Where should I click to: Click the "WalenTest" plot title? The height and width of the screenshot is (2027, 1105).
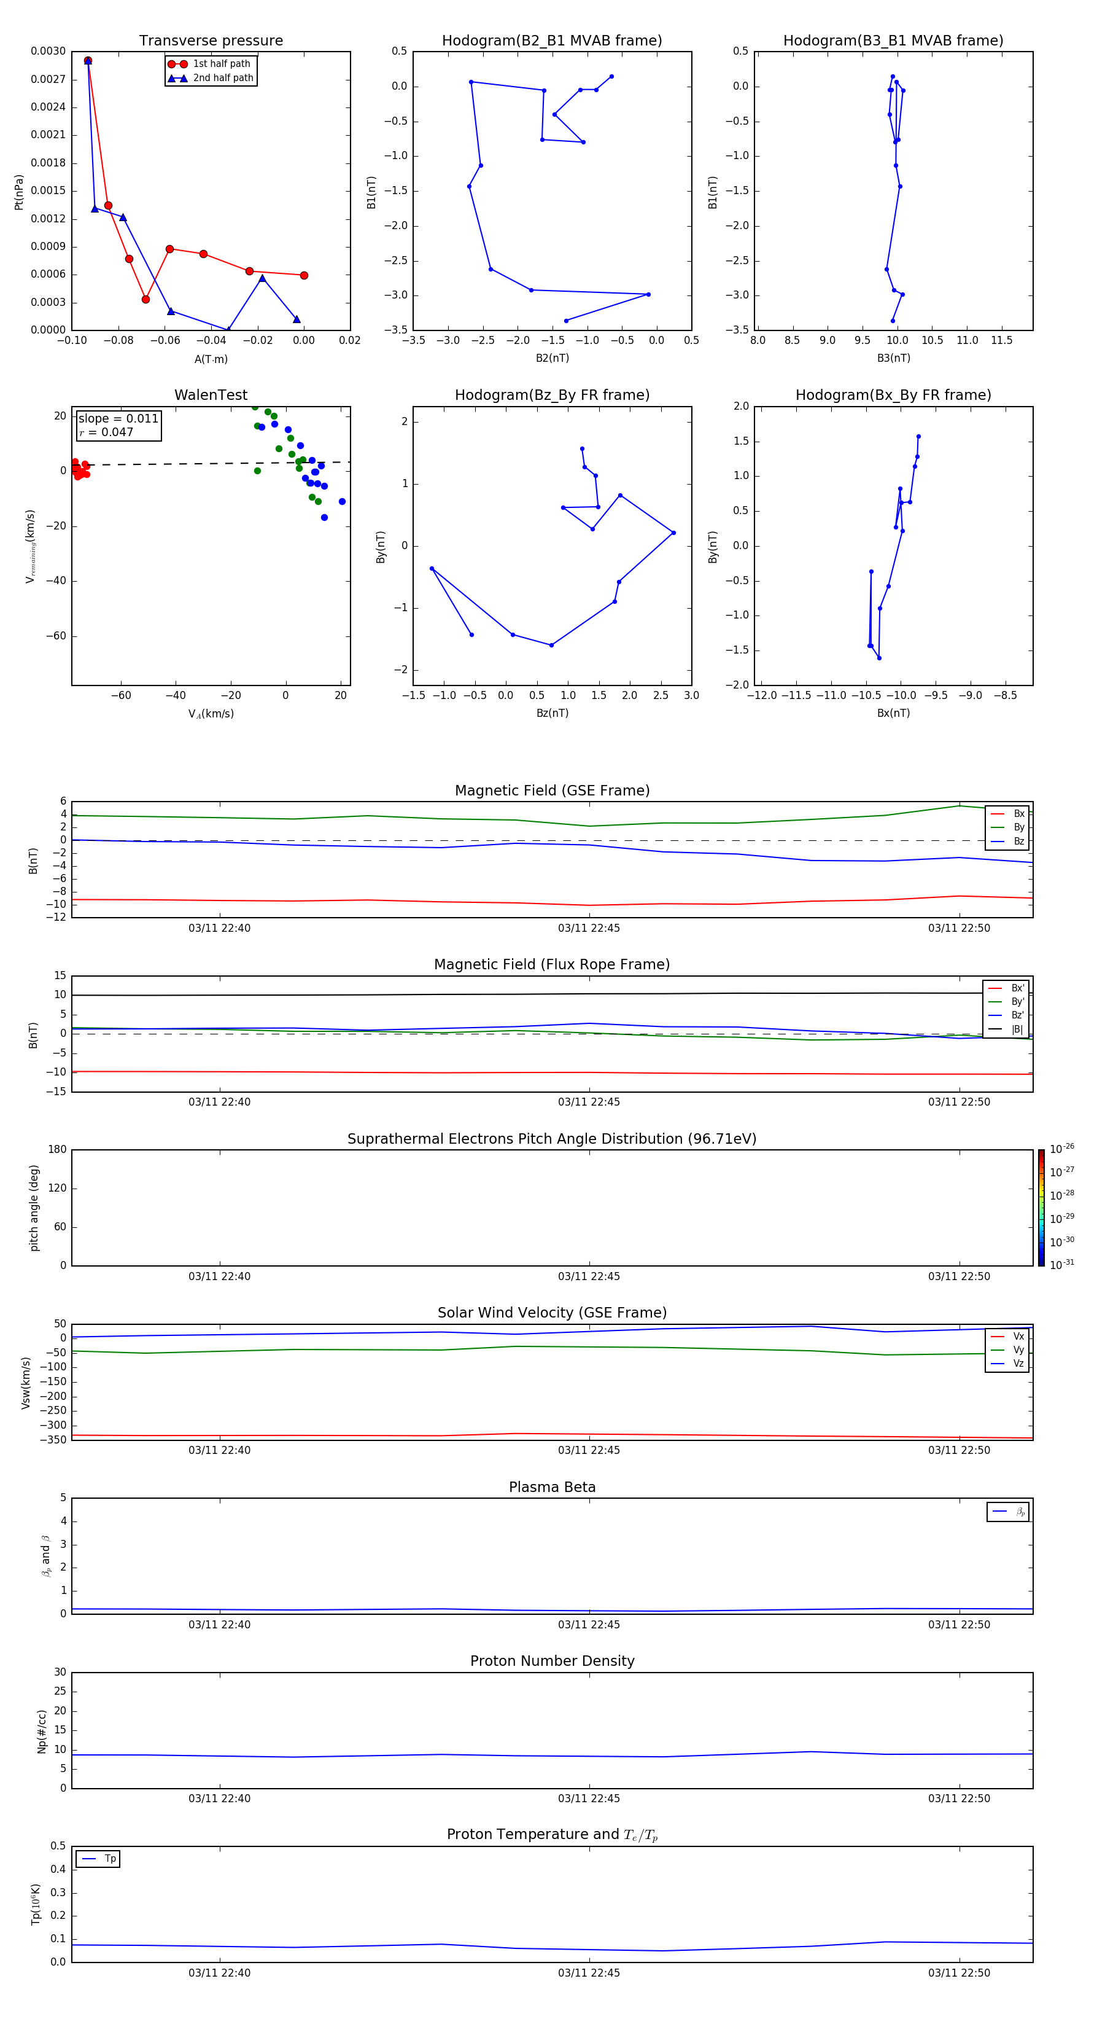pos(211,395)
